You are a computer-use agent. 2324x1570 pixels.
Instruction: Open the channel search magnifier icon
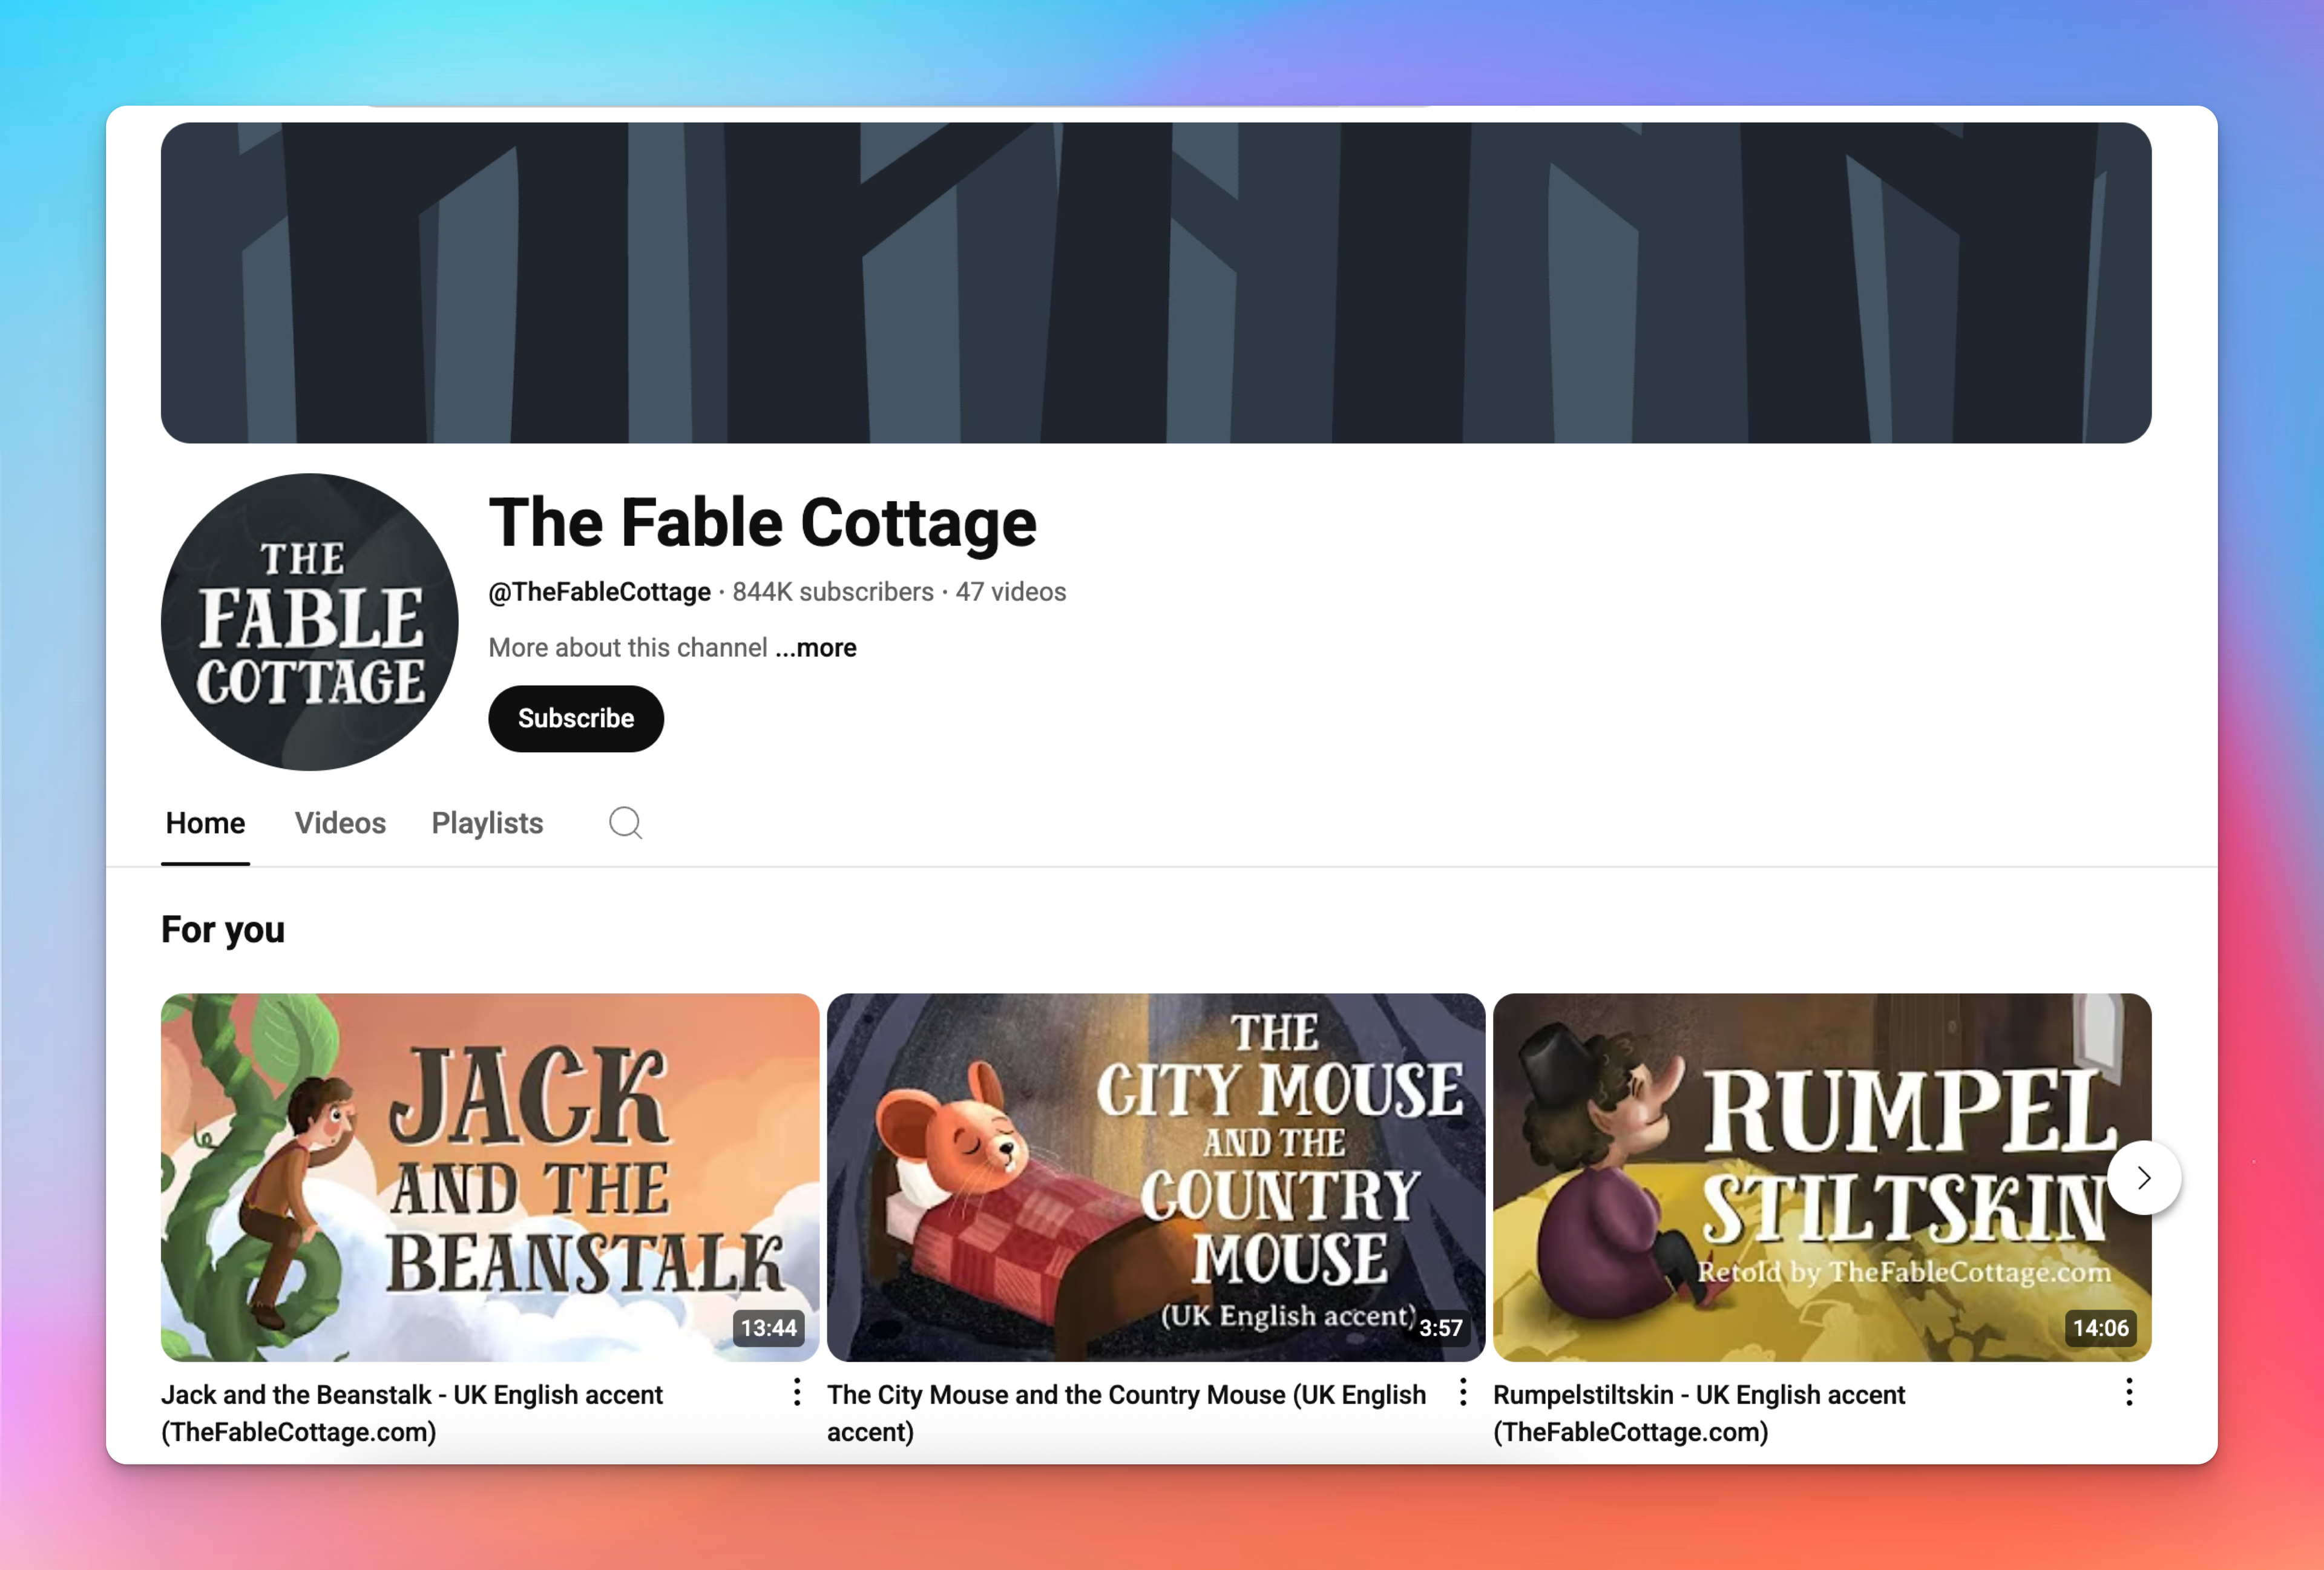click(x=625, y=823)
